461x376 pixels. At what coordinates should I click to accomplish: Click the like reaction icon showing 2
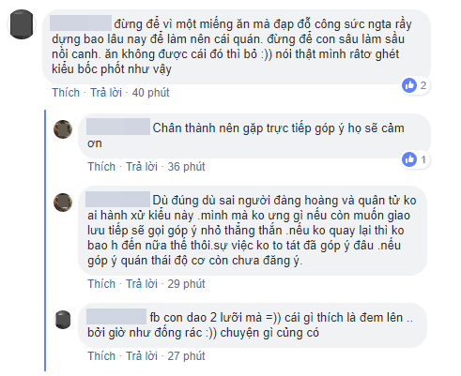(409, 85)
